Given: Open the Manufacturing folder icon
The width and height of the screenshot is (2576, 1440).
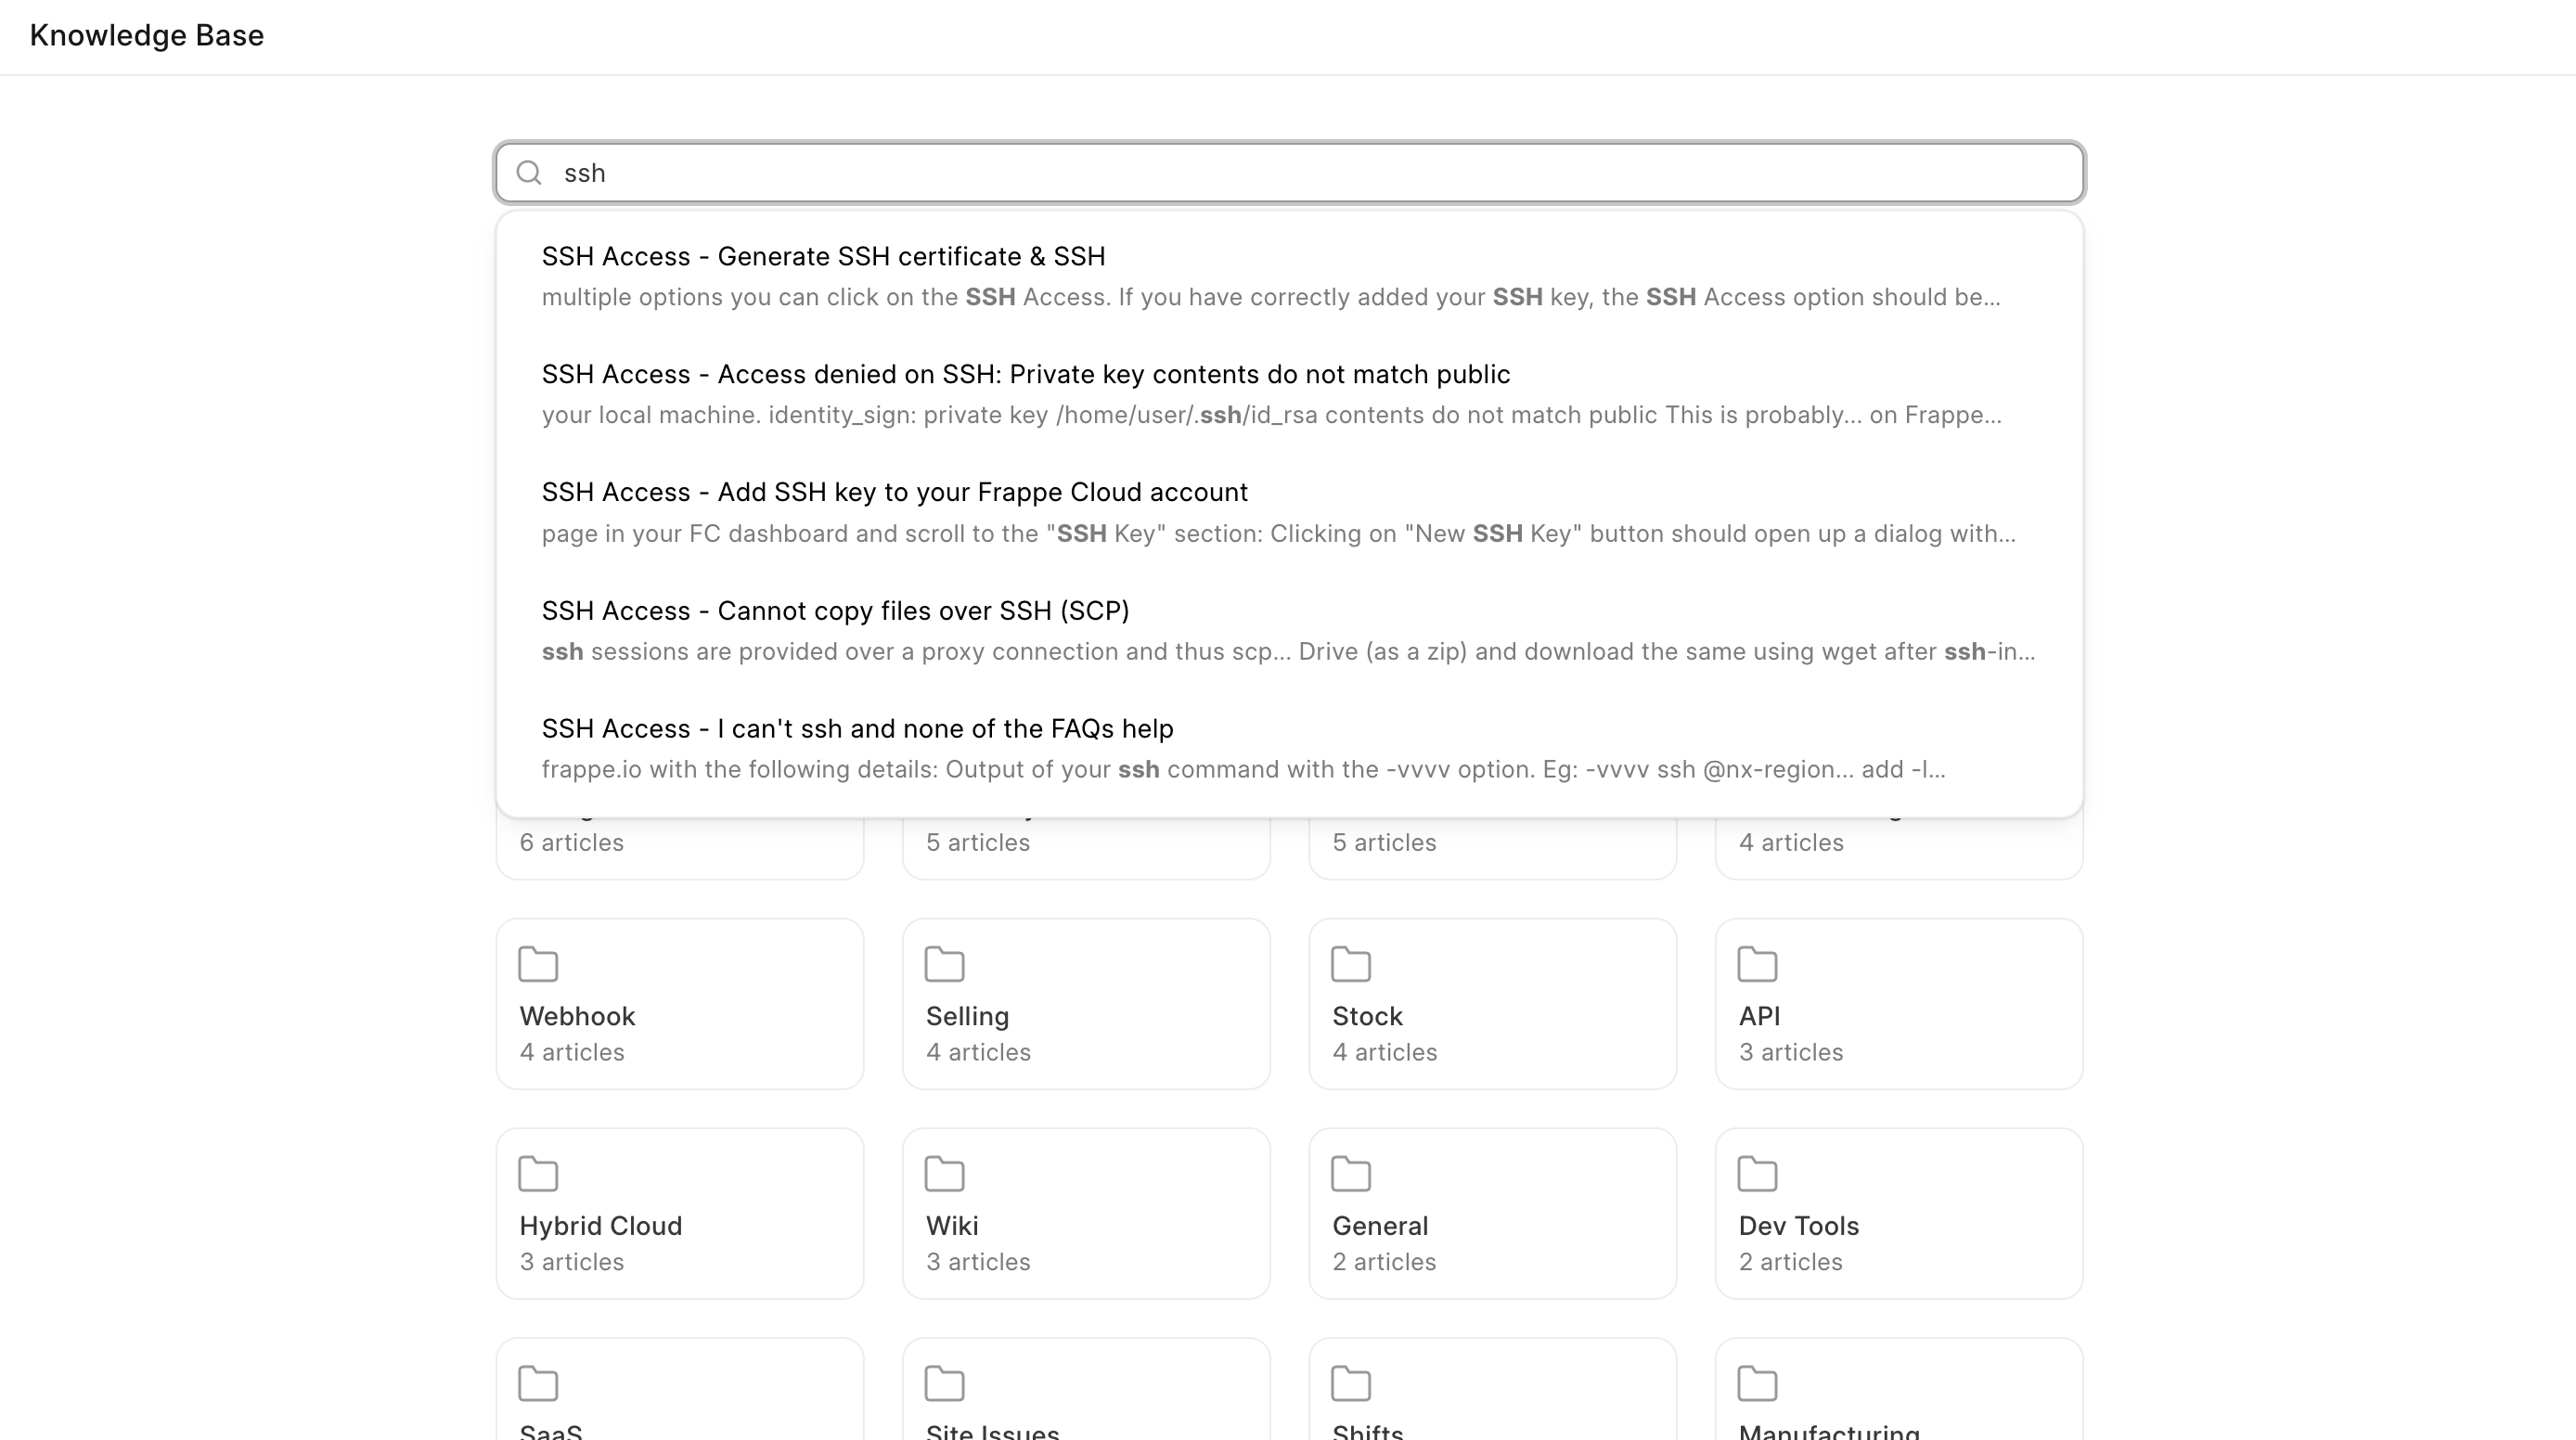Looking at the screenshot, I should (x=1758, y=1384).
